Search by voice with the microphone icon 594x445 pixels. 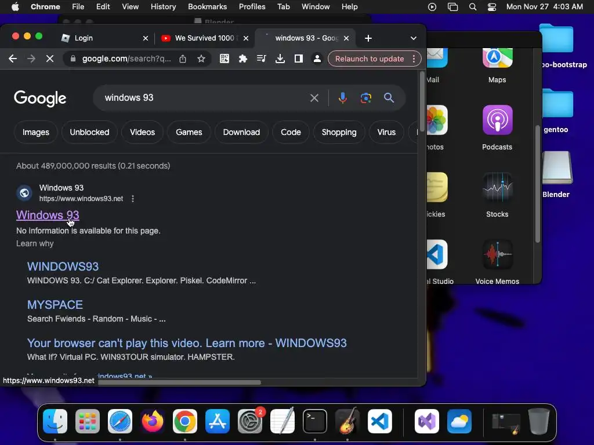(x=342, y=98)
